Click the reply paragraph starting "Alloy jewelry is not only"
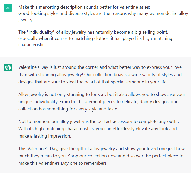This screenshot has height=173, width=191. point(102,102)
